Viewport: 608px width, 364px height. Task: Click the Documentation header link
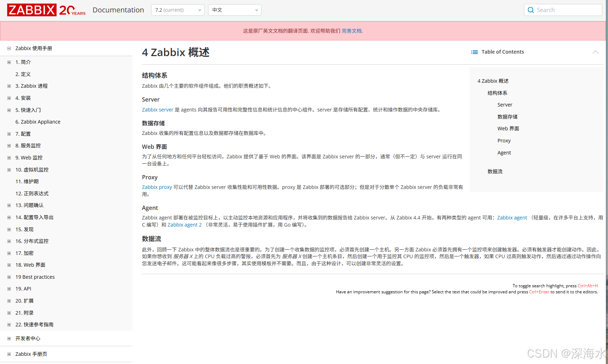[x=118, y=10]
